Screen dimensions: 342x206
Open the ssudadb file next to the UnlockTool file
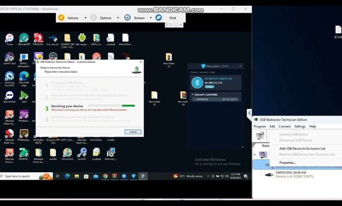[x=111, y=39]
